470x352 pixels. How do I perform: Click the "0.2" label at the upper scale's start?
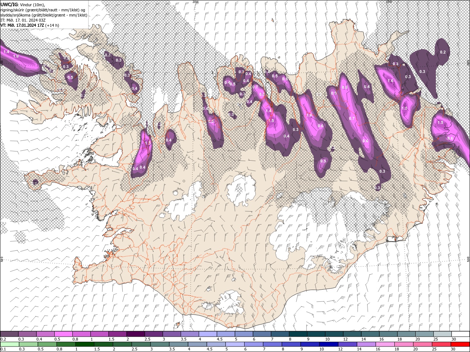[x=3, y=339]
